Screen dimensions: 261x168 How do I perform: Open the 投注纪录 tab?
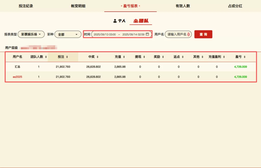pyautogui.click(x=26, y=6)
